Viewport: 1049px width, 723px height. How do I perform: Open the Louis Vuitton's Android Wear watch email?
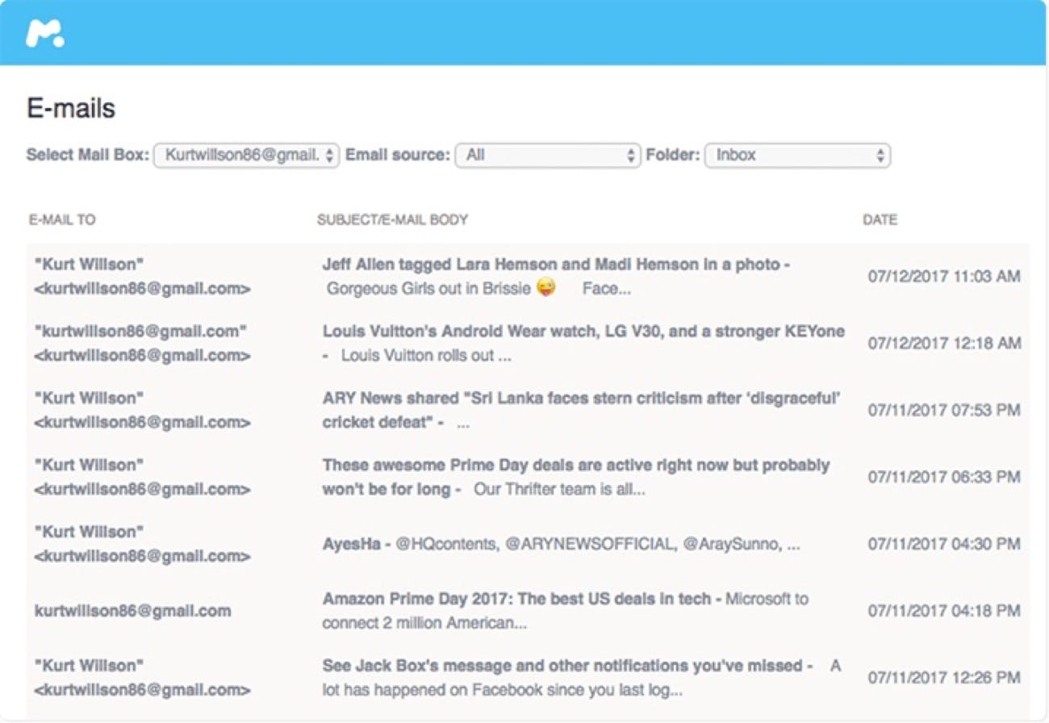pos(583,343)
